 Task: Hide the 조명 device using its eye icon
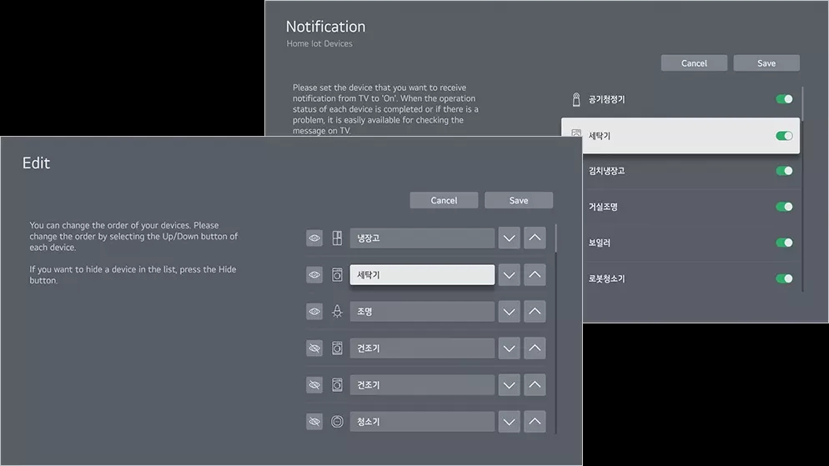pos(314,312)
